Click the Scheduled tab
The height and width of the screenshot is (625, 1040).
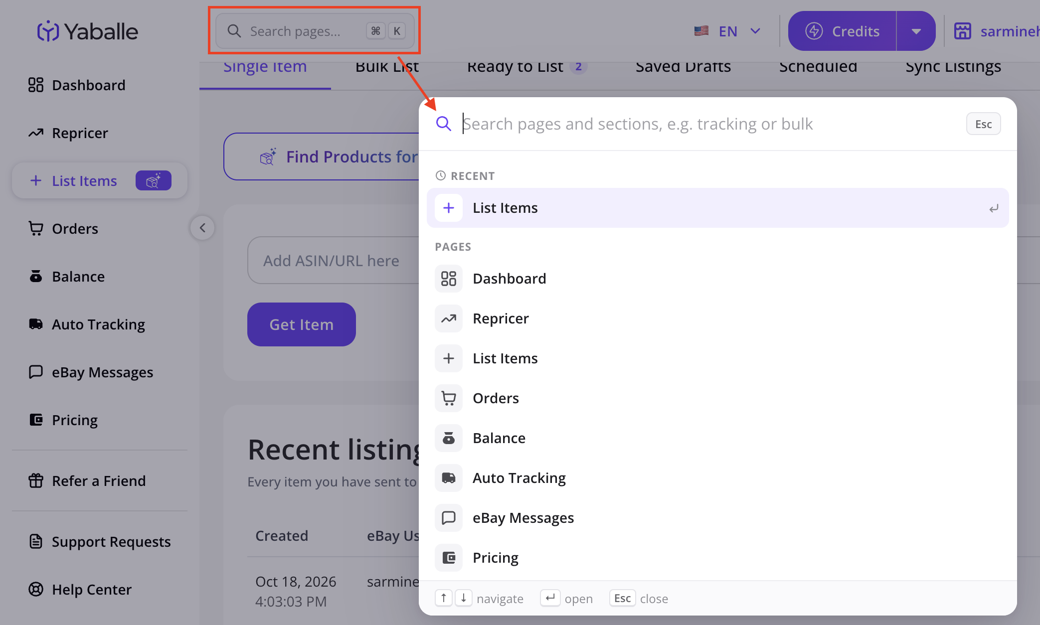click(818, 68)
